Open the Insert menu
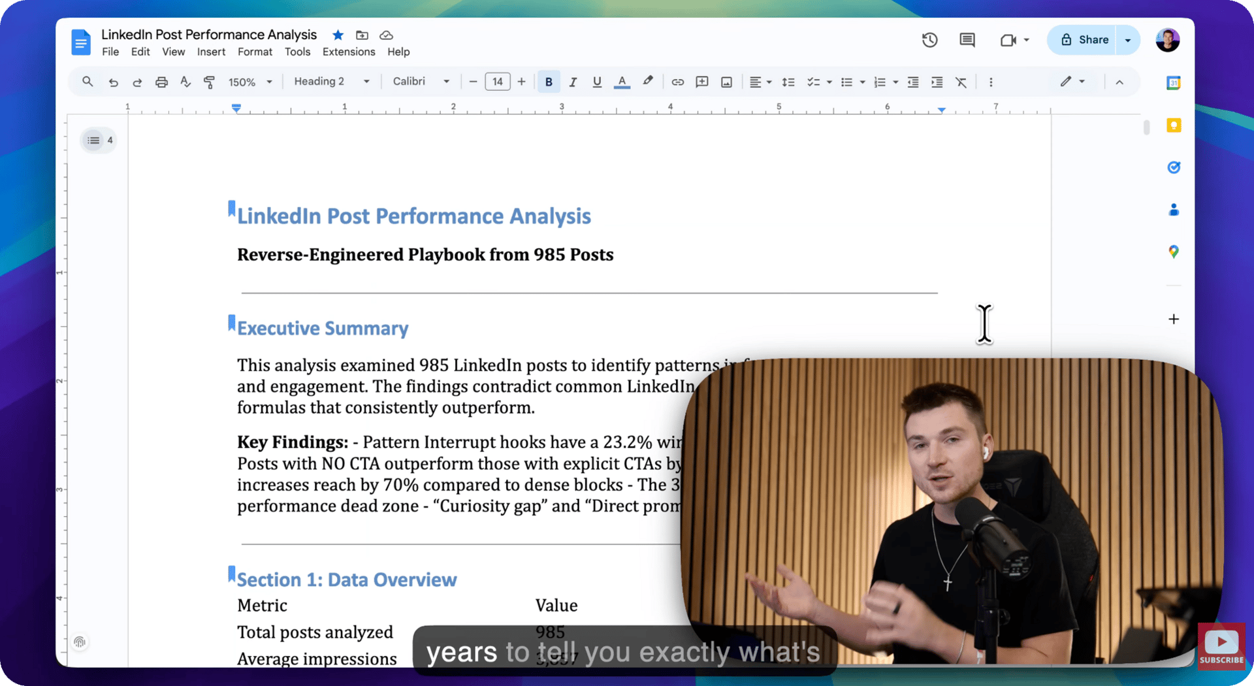 (211, 52)
